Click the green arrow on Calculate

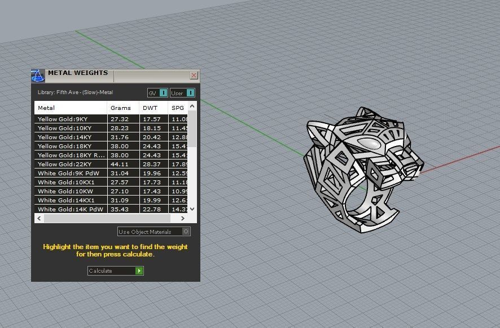pos(139,271)
